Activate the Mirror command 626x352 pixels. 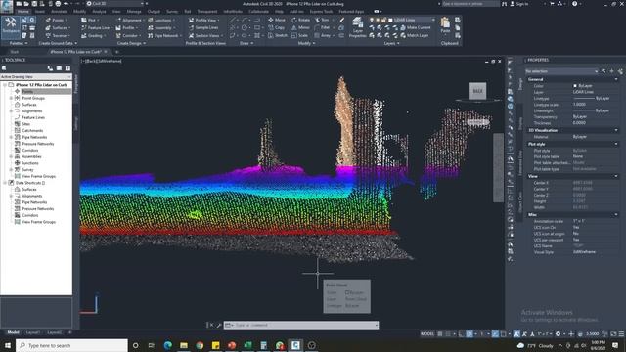[x=300, y=27]
